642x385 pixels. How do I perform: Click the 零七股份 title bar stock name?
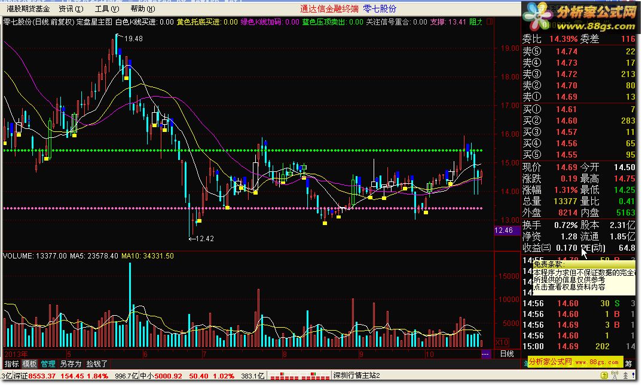(380, 8)
